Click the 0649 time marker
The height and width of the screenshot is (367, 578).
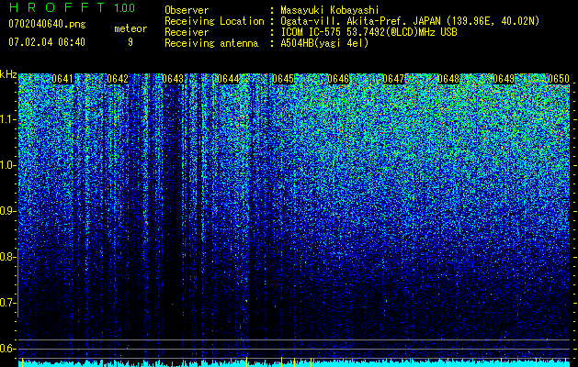click(504, 79)
